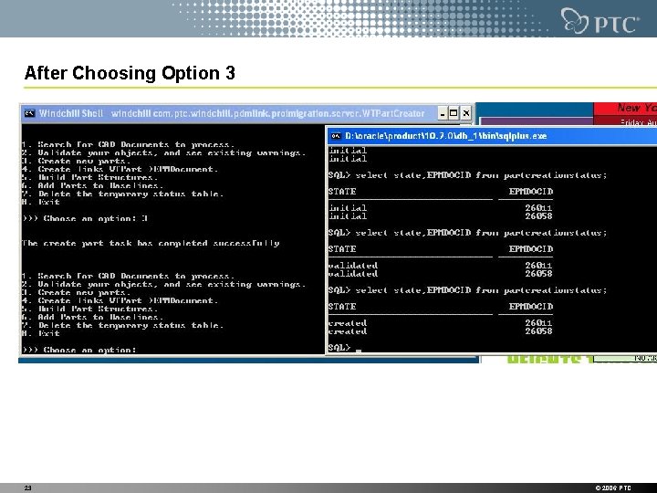Click the PTC logo in slide header
The width and height of the screenshot is (657, 493).
pos(600,21)
